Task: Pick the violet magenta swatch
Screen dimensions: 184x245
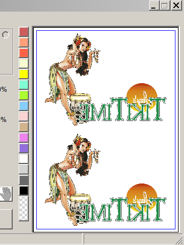Action: pos(24,138)
